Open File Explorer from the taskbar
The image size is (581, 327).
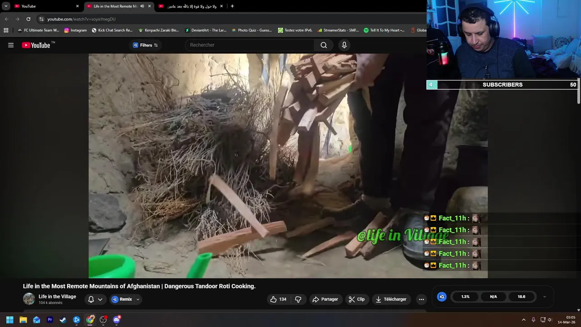pos(23,320)
